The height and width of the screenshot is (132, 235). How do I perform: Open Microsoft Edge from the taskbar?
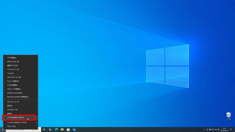tap(56, 129)
